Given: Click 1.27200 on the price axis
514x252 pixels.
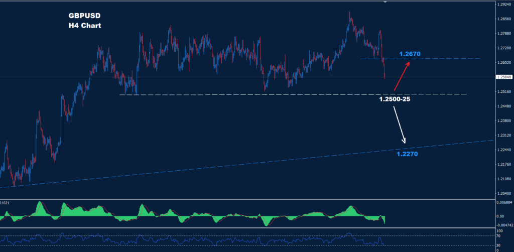Looking at the screenshot, I should [x=505, y=48].
